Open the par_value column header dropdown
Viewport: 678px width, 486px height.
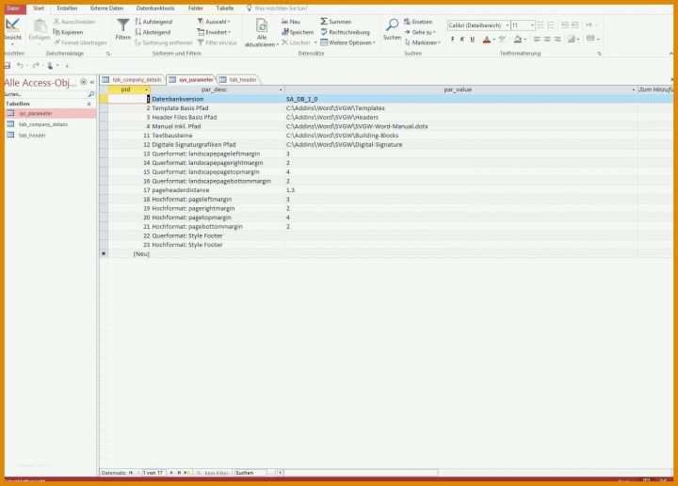[634, 89]
